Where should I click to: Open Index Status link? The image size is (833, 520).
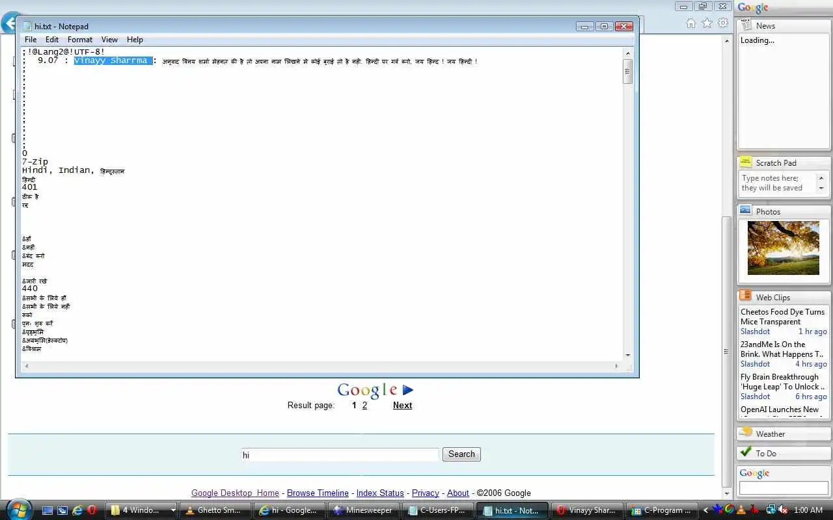(x=380, y=493)
